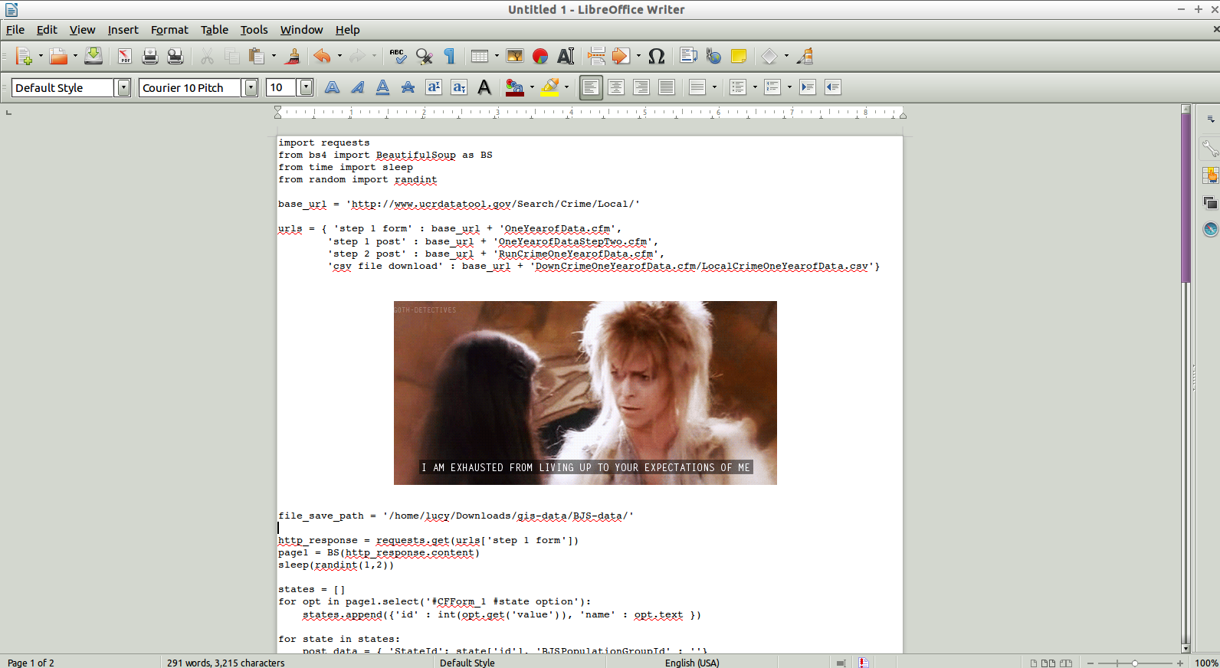This screenshot has height=668, width=1220.
Task: Toggle formatting marks pilcrow icon
Action: coord(450,56)
